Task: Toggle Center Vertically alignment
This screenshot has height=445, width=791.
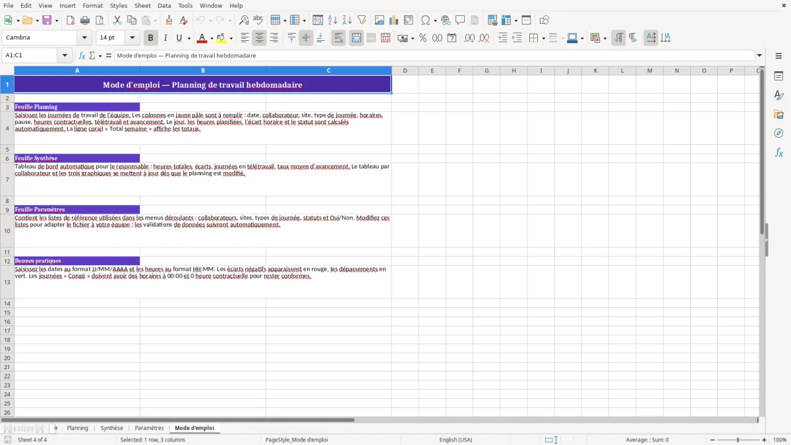Action: click(306, 38)
